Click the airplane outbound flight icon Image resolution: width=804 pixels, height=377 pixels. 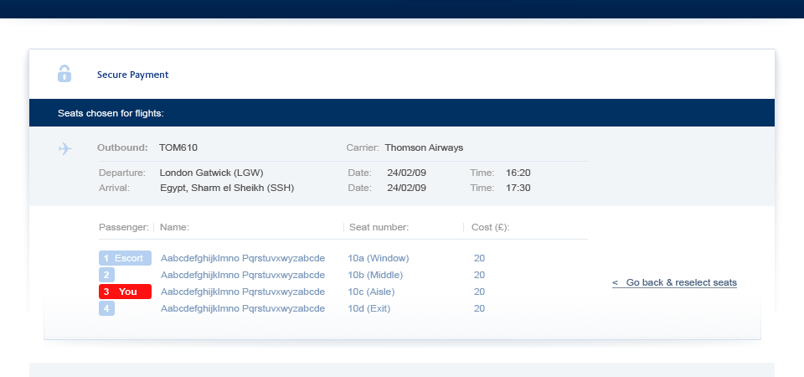coord(64,148)
